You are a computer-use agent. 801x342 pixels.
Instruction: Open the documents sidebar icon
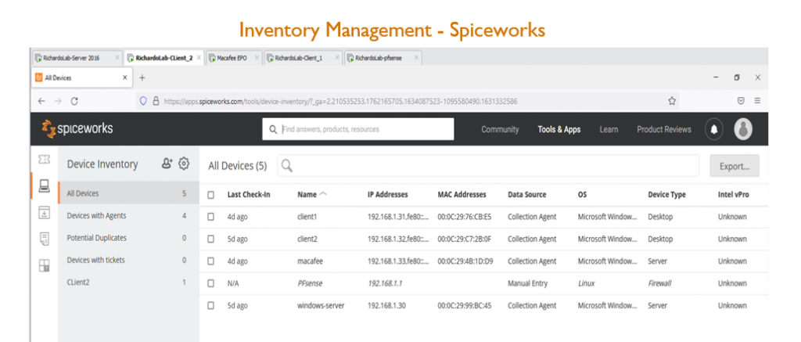coord(44,239)
